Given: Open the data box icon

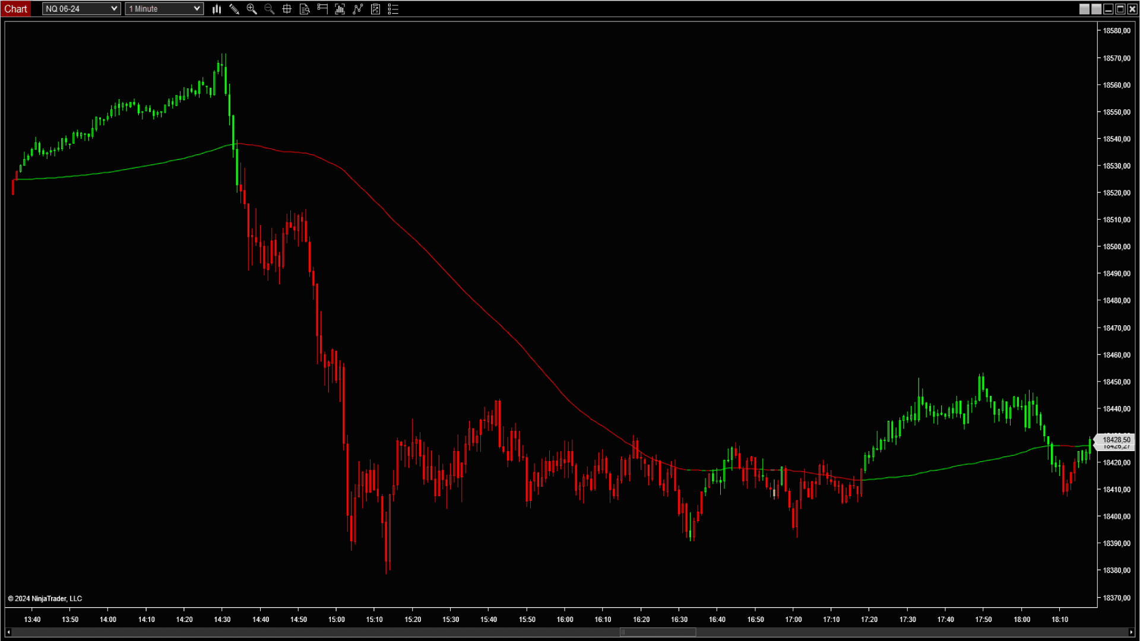Looking at the screenshot, I should point(305,9).
